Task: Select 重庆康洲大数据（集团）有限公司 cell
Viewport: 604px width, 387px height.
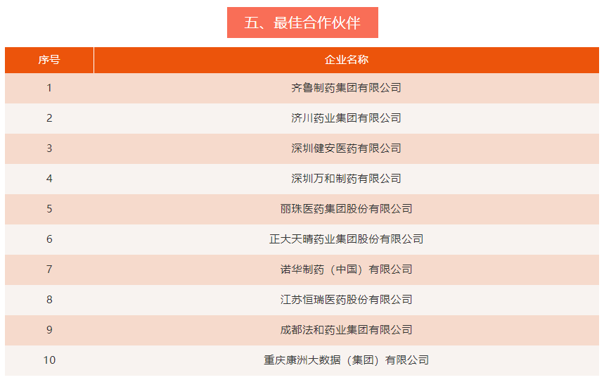Action: [347, 360]
